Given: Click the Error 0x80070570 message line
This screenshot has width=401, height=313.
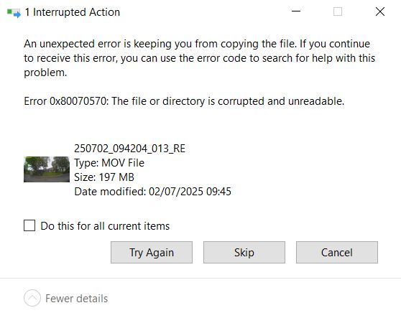Looking at the screenshot, I should [184, 101].
